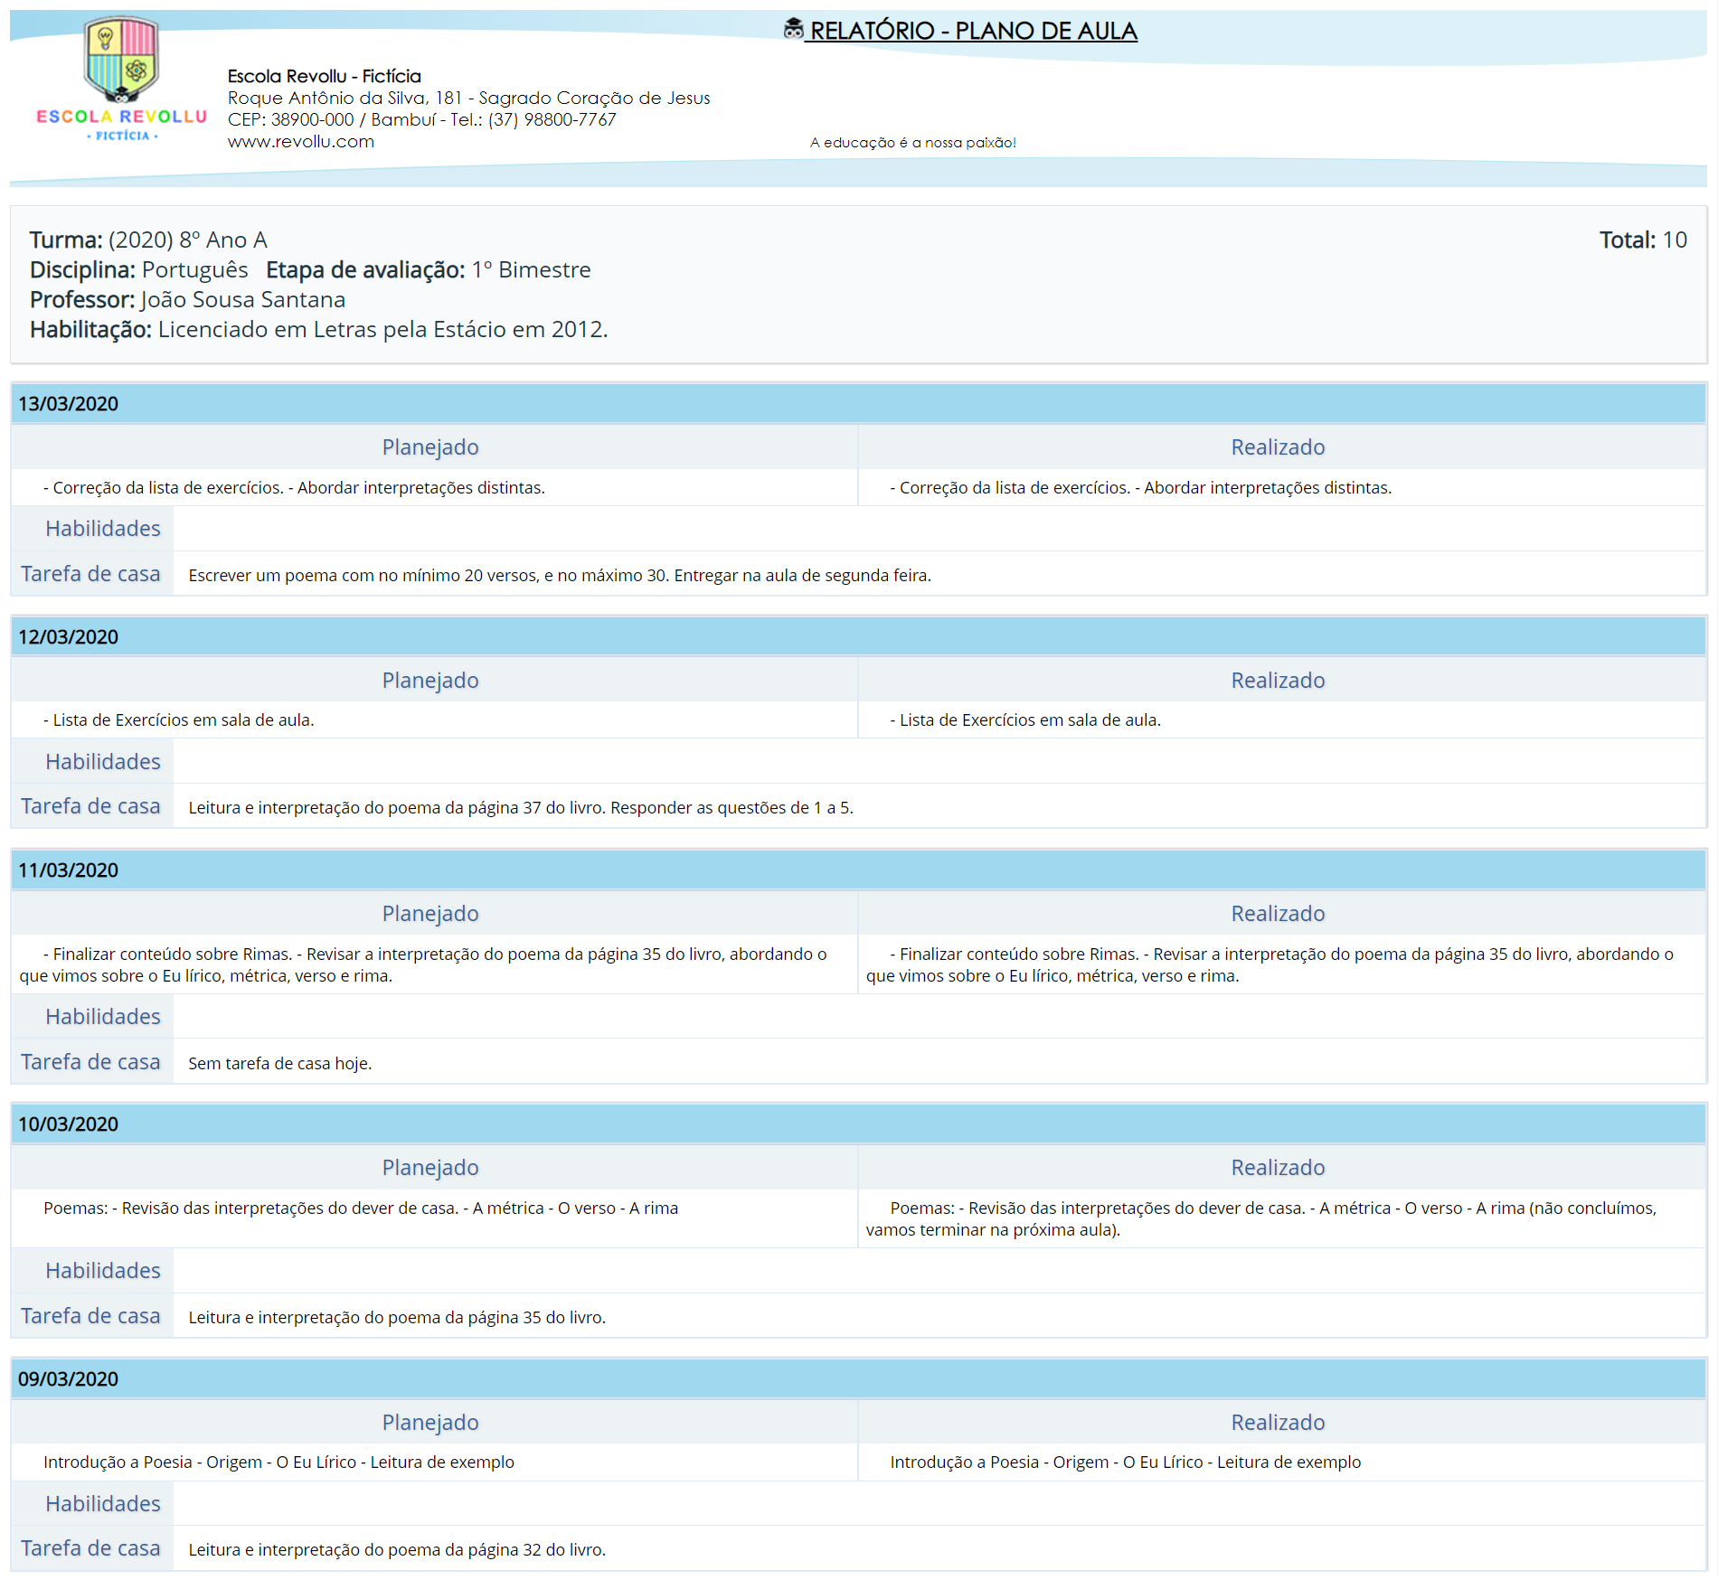Click the homework about writing a 20-verse poem
The image size is (1718, 1580).
560,576
